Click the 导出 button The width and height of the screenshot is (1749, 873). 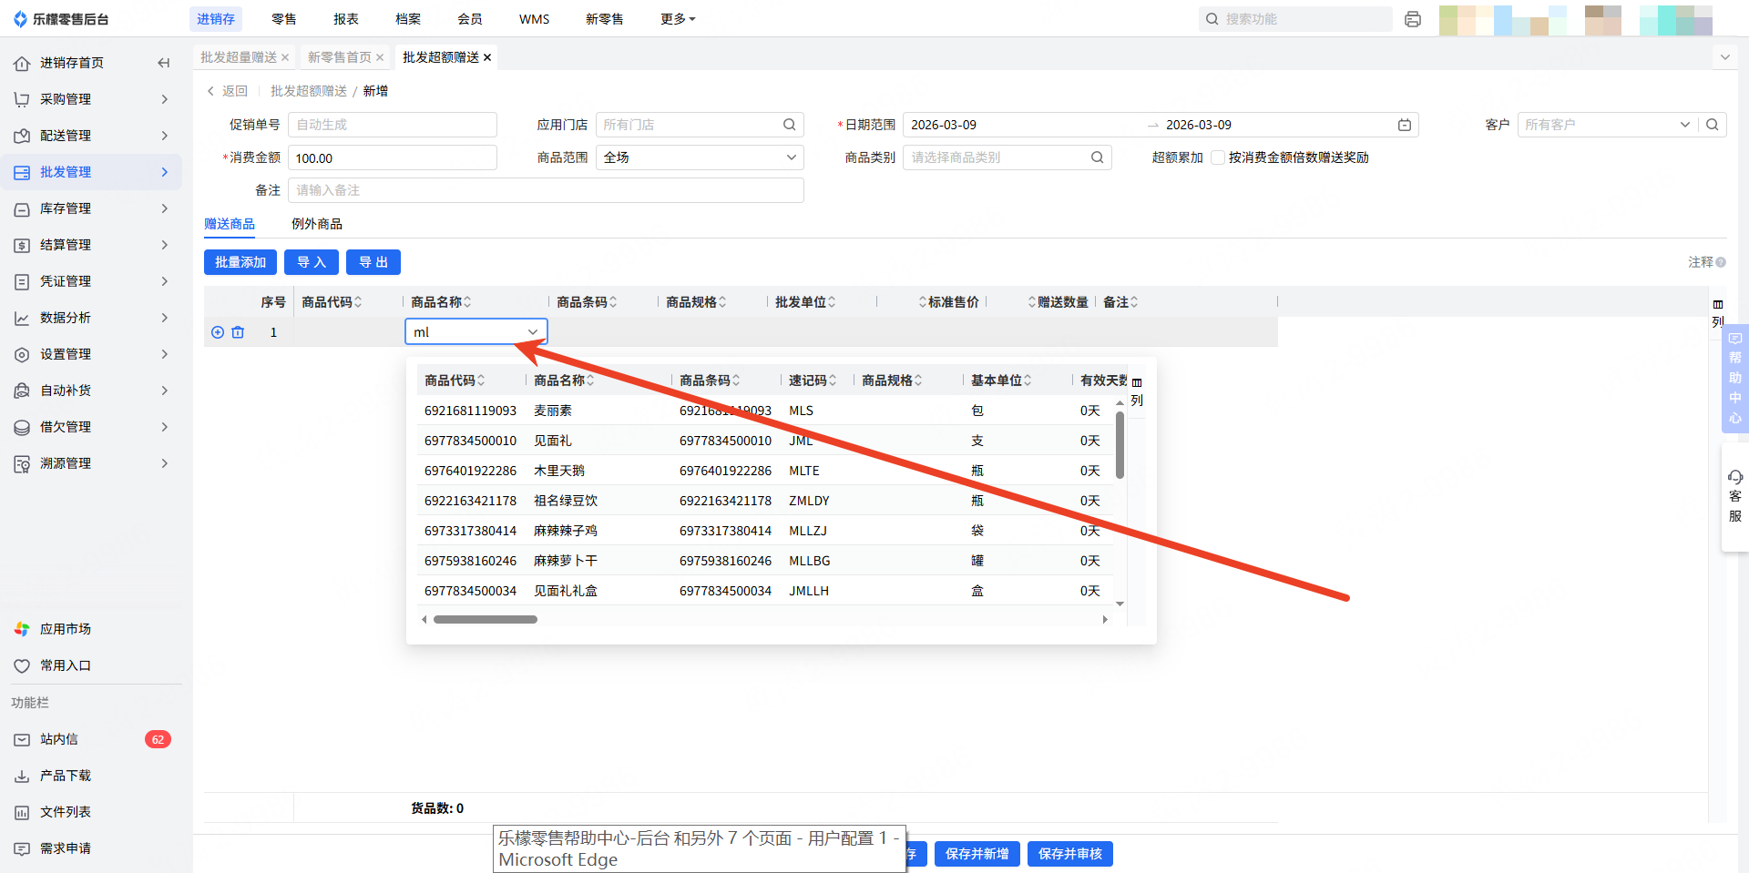pyautogui.click(x=373, y=262)
